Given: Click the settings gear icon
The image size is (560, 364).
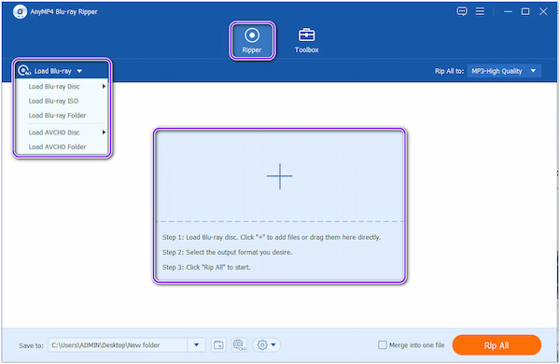Looking at the screenshot, I should click(x=262, y=345).
